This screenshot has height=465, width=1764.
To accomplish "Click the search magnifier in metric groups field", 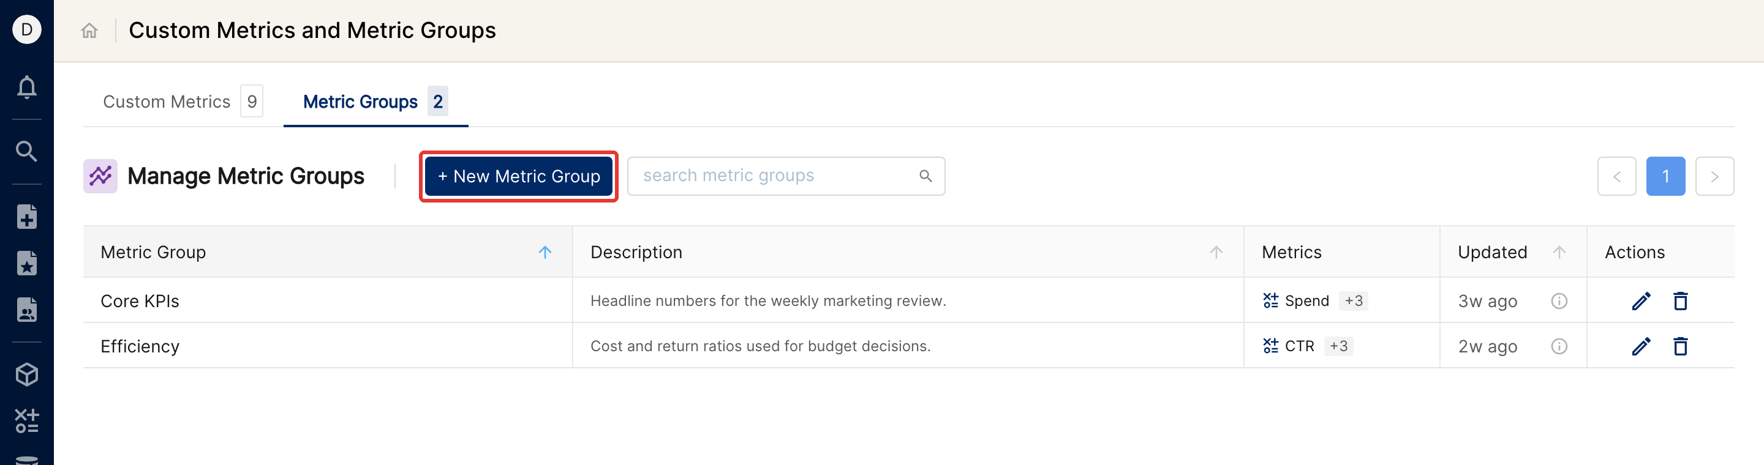I will point(926,176).
